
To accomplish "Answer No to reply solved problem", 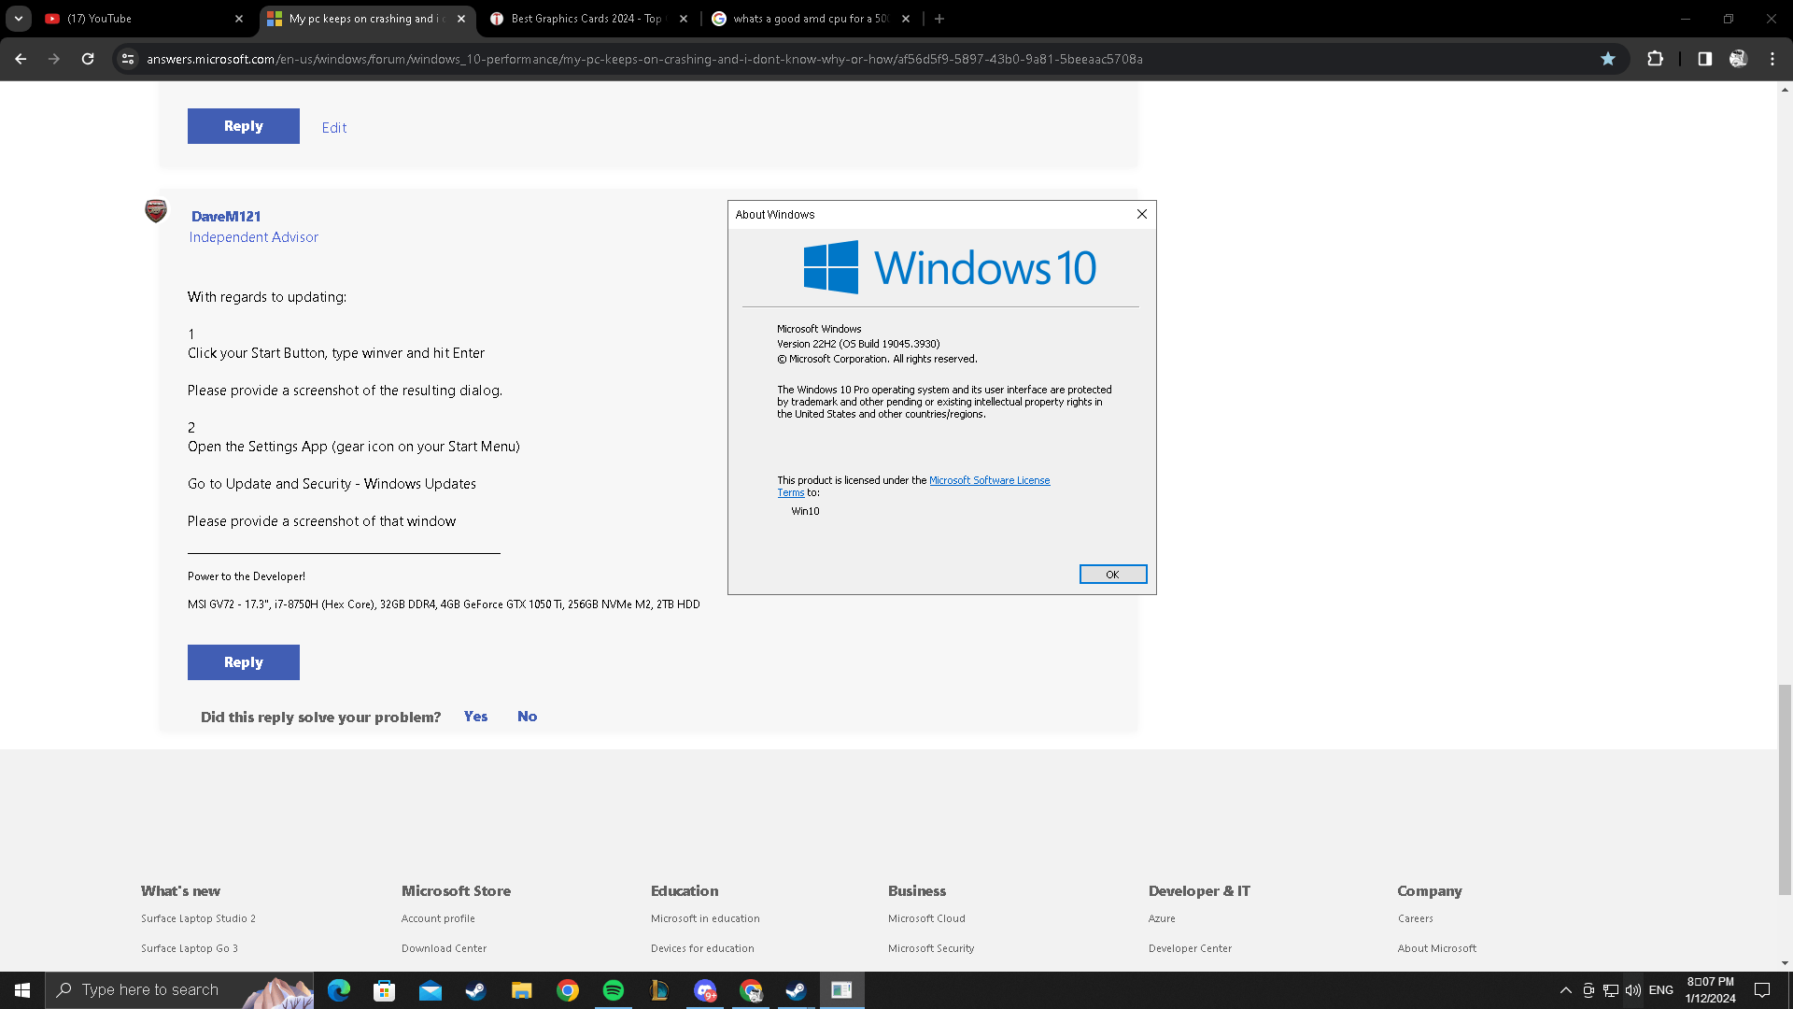I will click(x=527, y=717).
